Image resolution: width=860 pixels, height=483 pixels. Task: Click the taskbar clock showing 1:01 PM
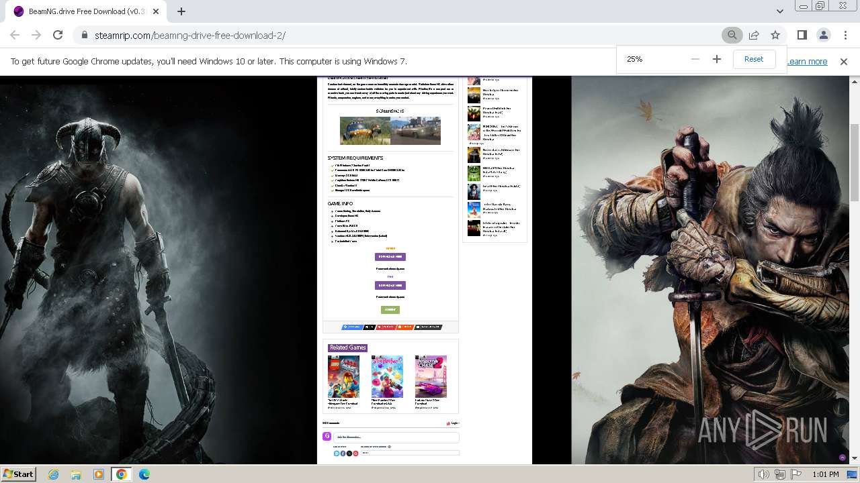click(825, 474)
